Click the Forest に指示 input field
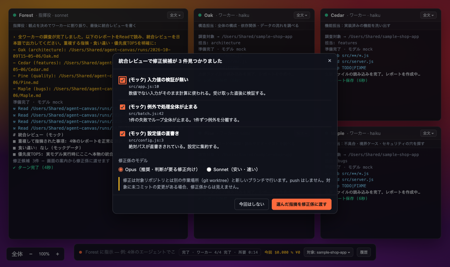This screenshot has width=450, height=267. click(x=130, y=252)
